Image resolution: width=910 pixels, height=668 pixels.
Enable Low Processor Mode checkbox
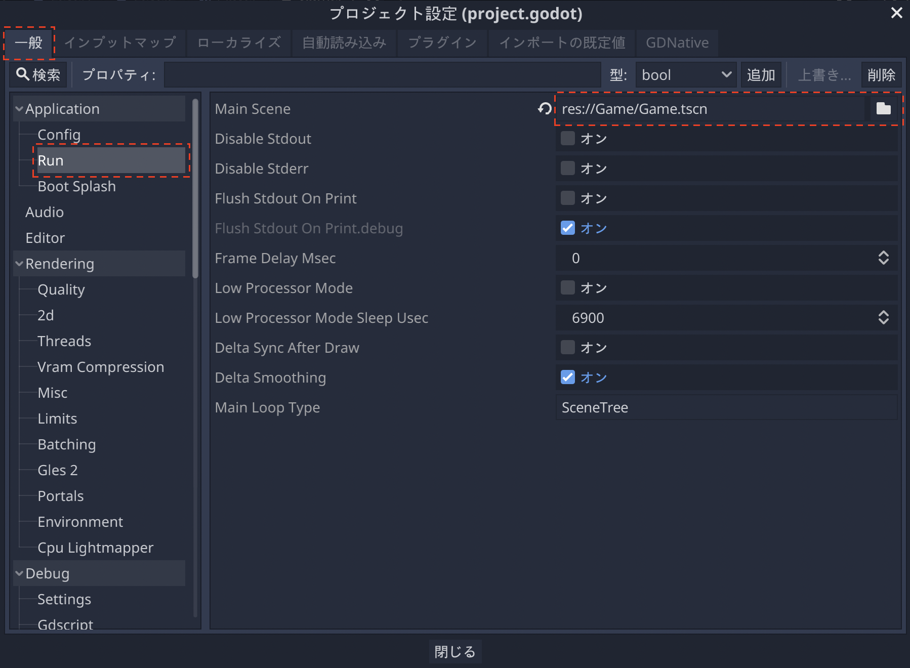click(x=568, y=287)
